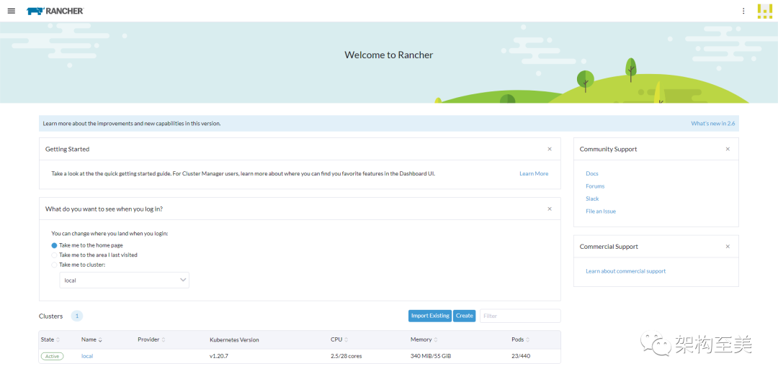Click What's new in 2.6 link
The image size is (778, 379).
point(713,124)
